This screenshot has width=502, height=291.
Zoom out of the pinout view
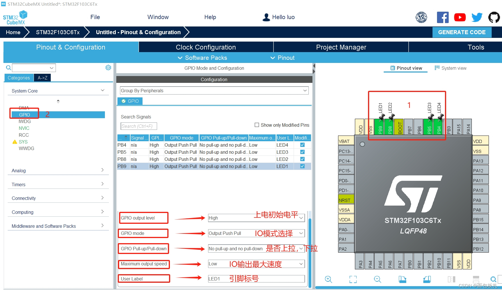pyautogui.click(x=377, y=279)
